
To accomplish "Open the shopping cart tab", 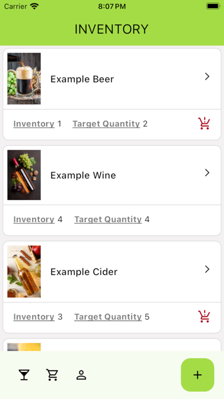I will click(x=52, y=375).
